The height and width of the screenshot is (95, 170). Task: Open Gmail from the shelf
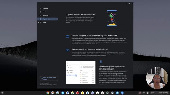coord(53,93)
